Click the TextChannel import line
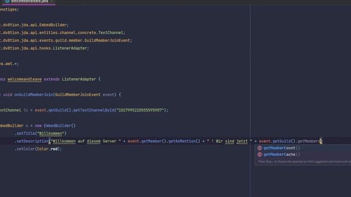 [x=63, y=33]
